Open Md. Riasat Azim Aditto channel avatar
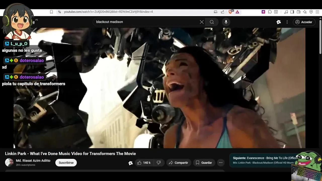The width and height of the screenshot is (322, 181). coord(9,162)
